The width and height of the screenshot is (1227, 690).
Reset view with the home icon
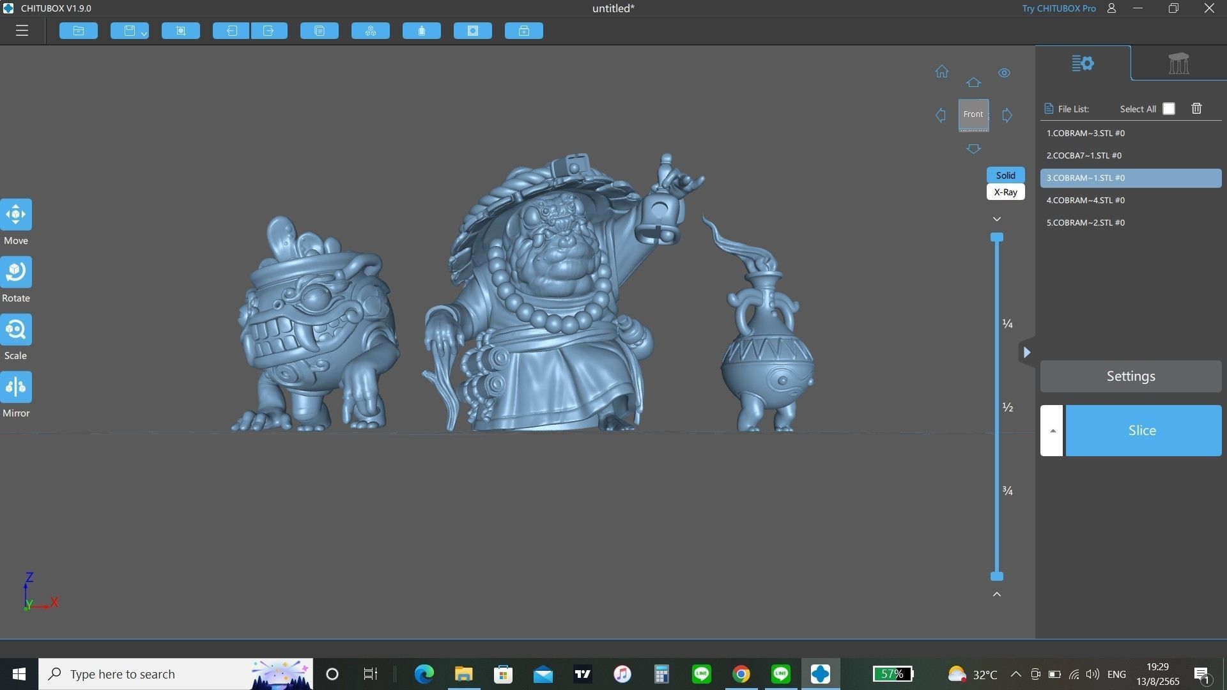[x=942, y=72]
